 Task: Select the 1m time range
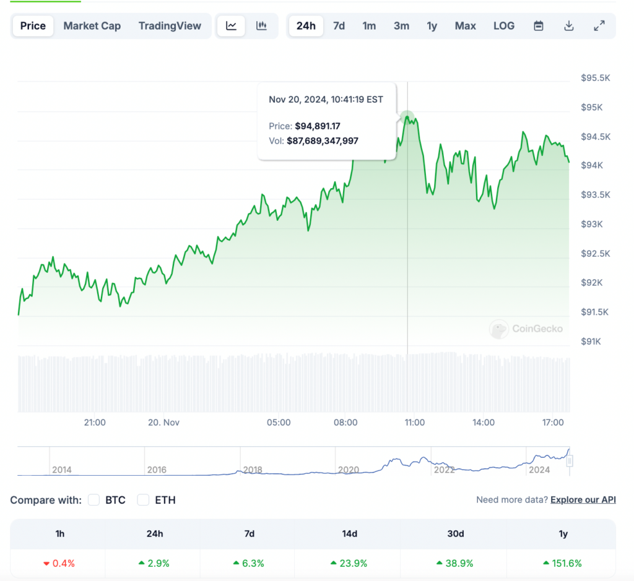369,26
